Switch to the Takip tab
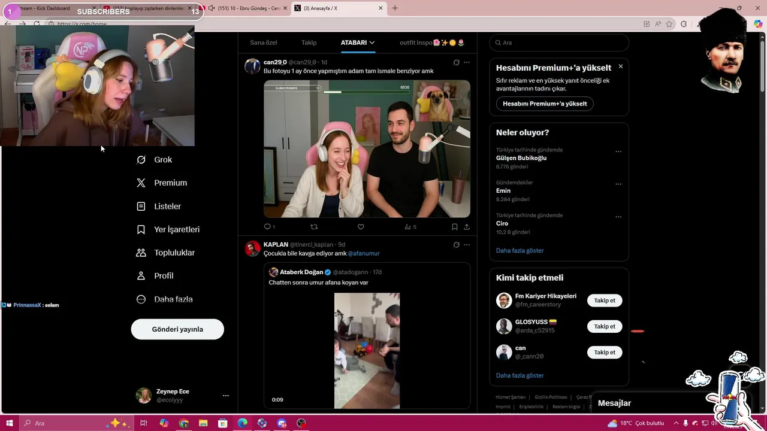Image resolution: width=767 pixels, height=431 pixels. pos(309,43)
